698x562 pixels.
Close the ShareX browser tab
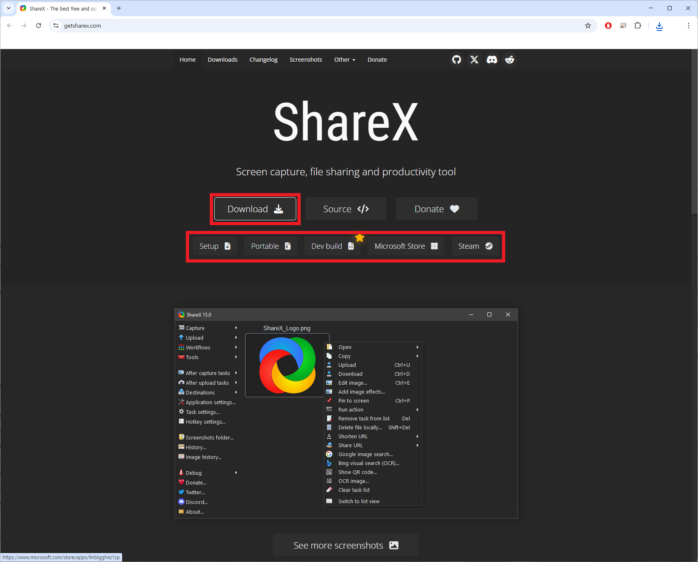[104, 8]
